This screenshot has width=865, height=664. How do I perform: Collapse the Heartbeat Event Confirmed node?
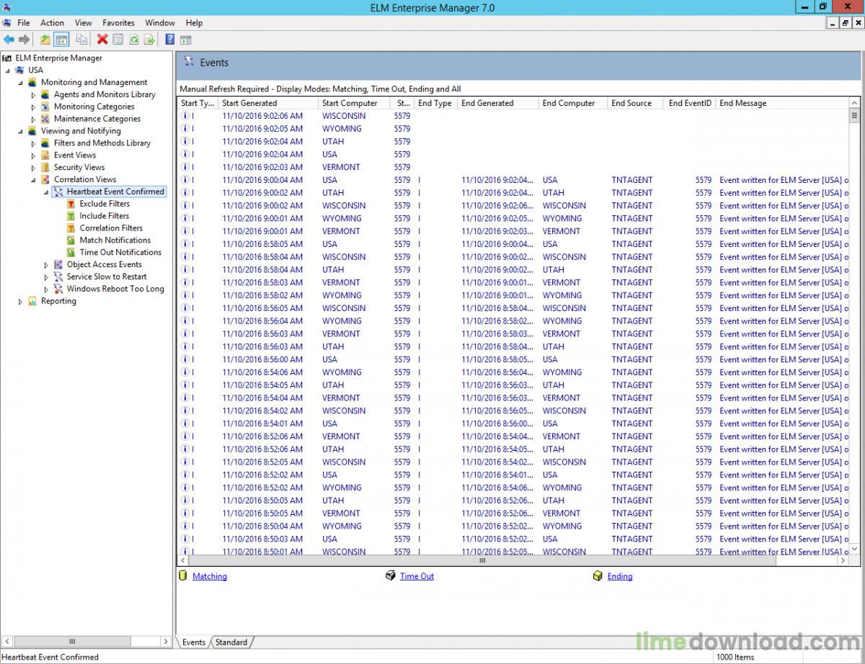47,192
